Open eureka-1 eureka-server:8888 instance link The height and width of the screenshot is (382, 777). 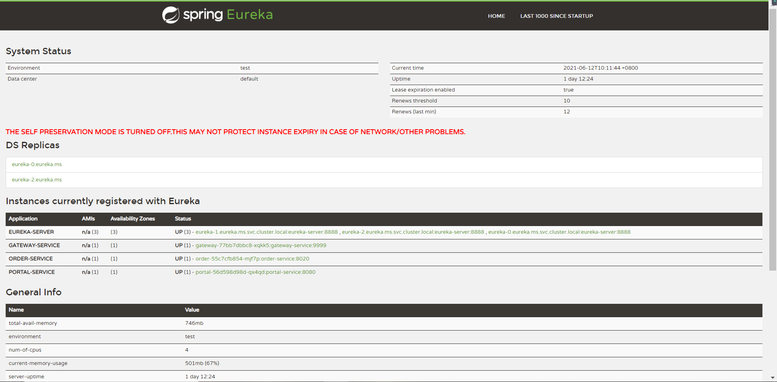pos(267,232)
